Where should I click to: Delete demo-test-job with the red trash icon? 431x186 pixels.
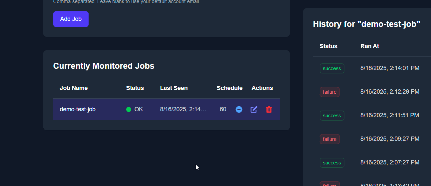pos(269,109)
